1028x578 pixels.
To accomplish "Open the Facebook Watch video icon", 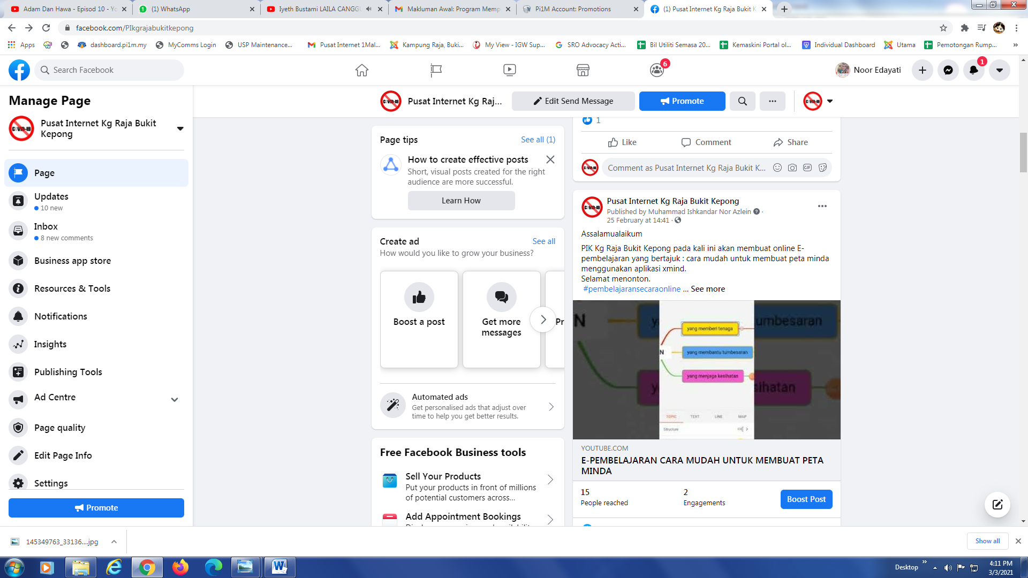I will click(509, 70).
